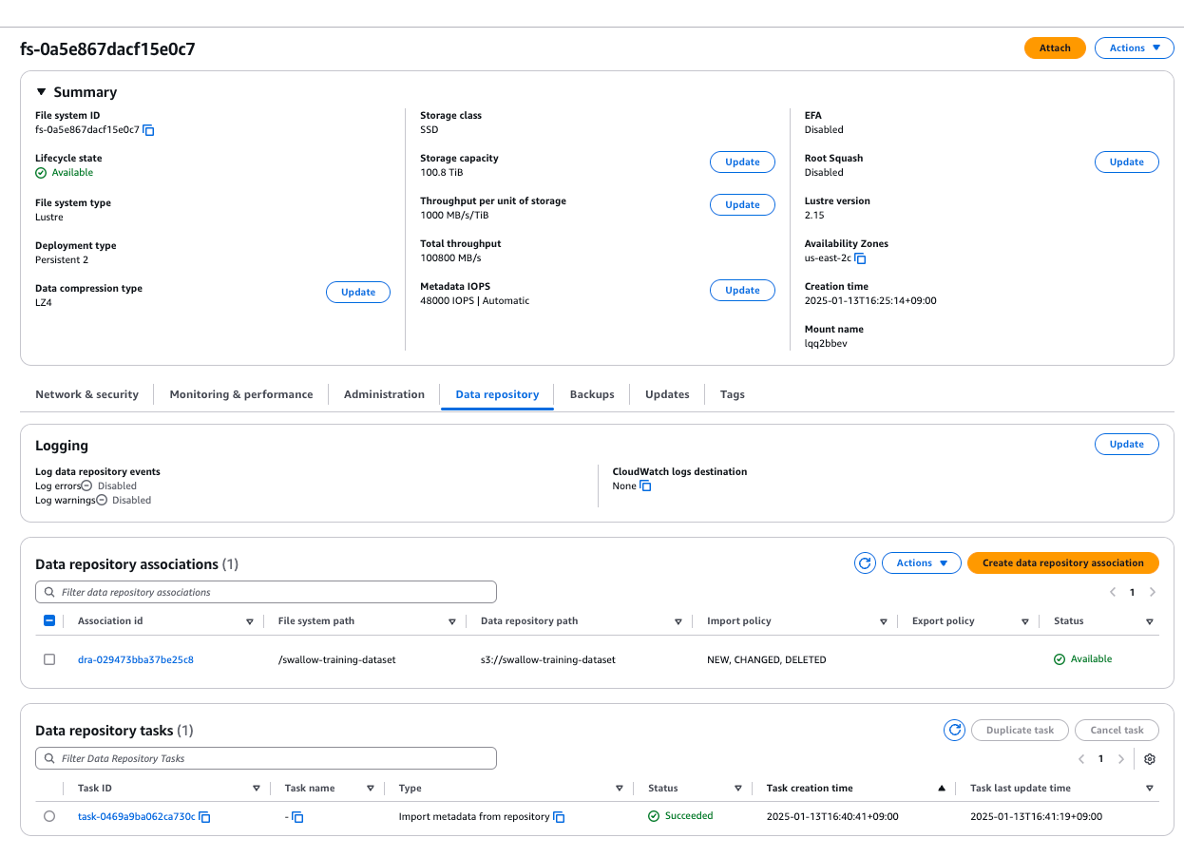Open the top Actions dropdown

[1134, 48]
